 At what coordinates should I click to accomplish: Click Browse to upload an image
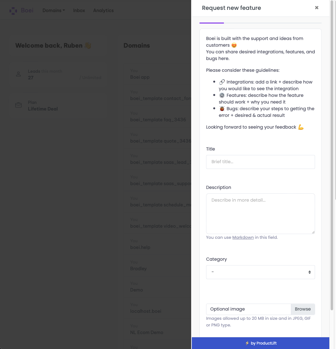click(x=303, y=309)
